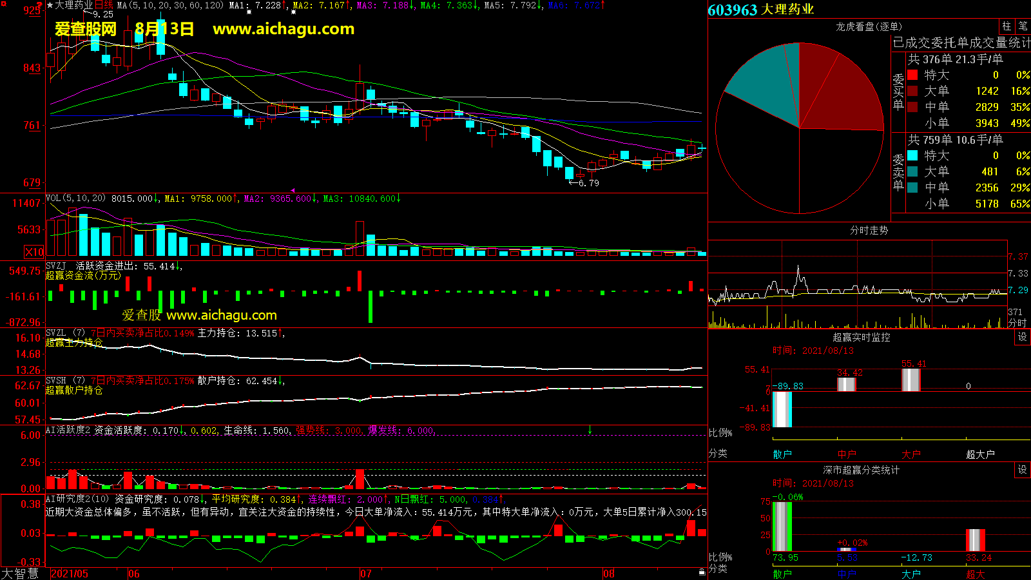
Task: Click the 分时 label beside intraday chart
Action: [1017, 323]
